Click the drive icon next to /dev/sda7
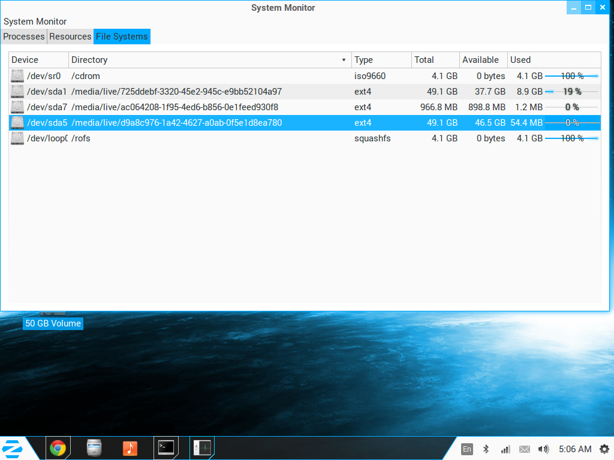This screenshot has height=460, width=614. [17, 107]
